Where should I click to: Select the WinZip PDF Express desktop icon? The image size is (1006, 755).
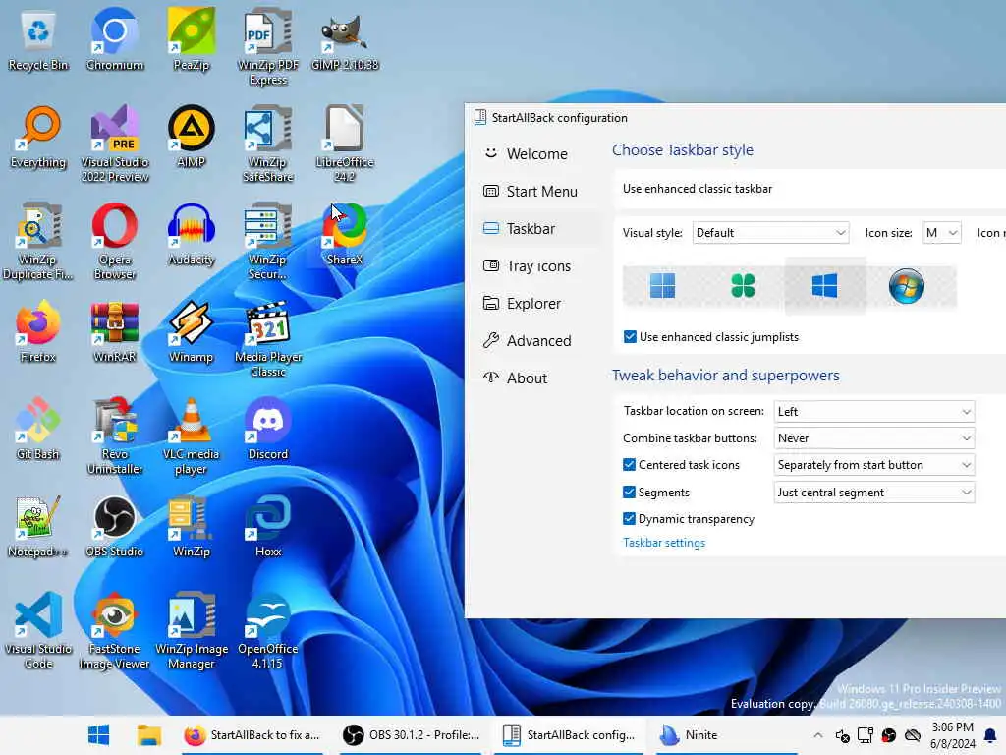pos(268,47)
